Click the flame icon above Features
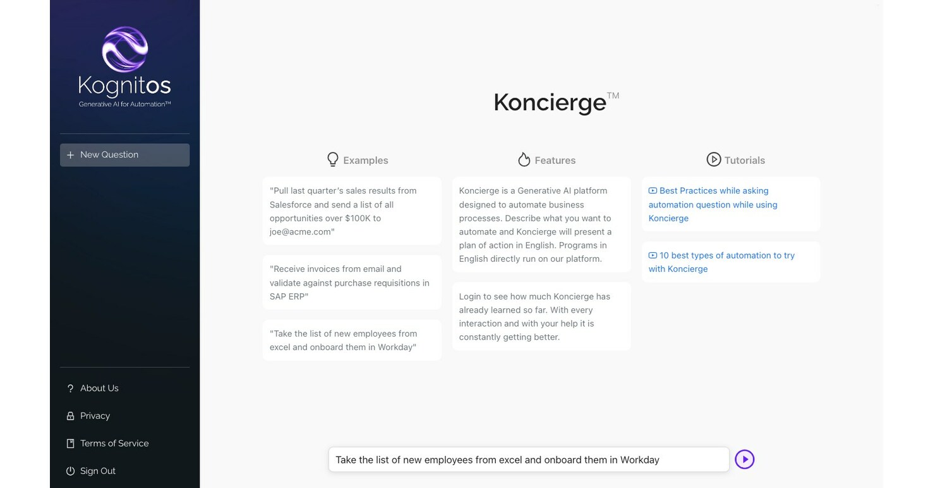This screenshot has height=488, width=933. tap(524, 159)
